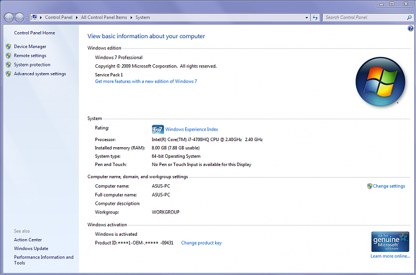This screenshot has width=416, height=275.
Task: Open Control Panel Home
Action: [x=34, y=33]
